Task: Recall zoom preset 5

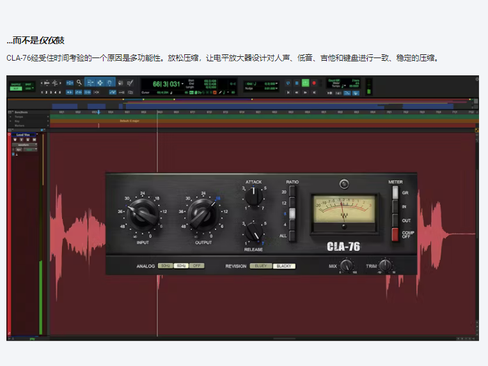Action: point(59,92)
